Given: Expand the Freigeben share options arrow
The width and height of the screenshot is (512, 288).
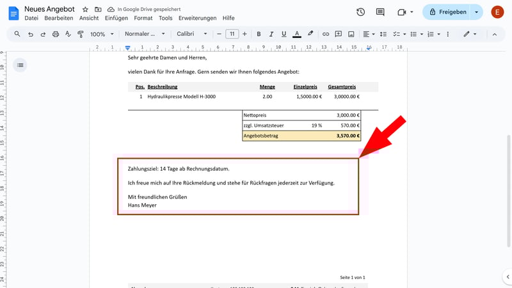Looking at the screenshot, I should [476, 12].
